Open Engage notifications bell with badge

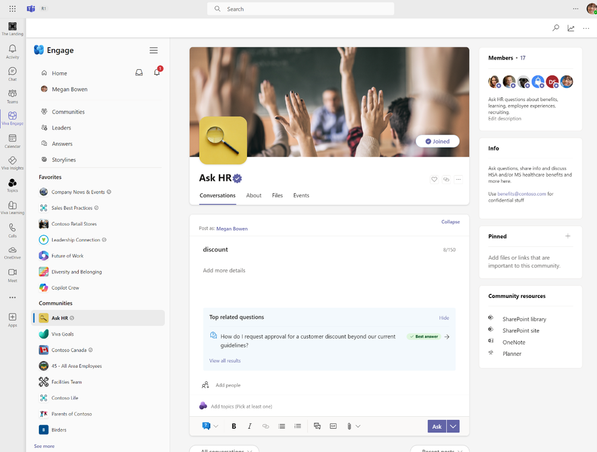point(157,72)
